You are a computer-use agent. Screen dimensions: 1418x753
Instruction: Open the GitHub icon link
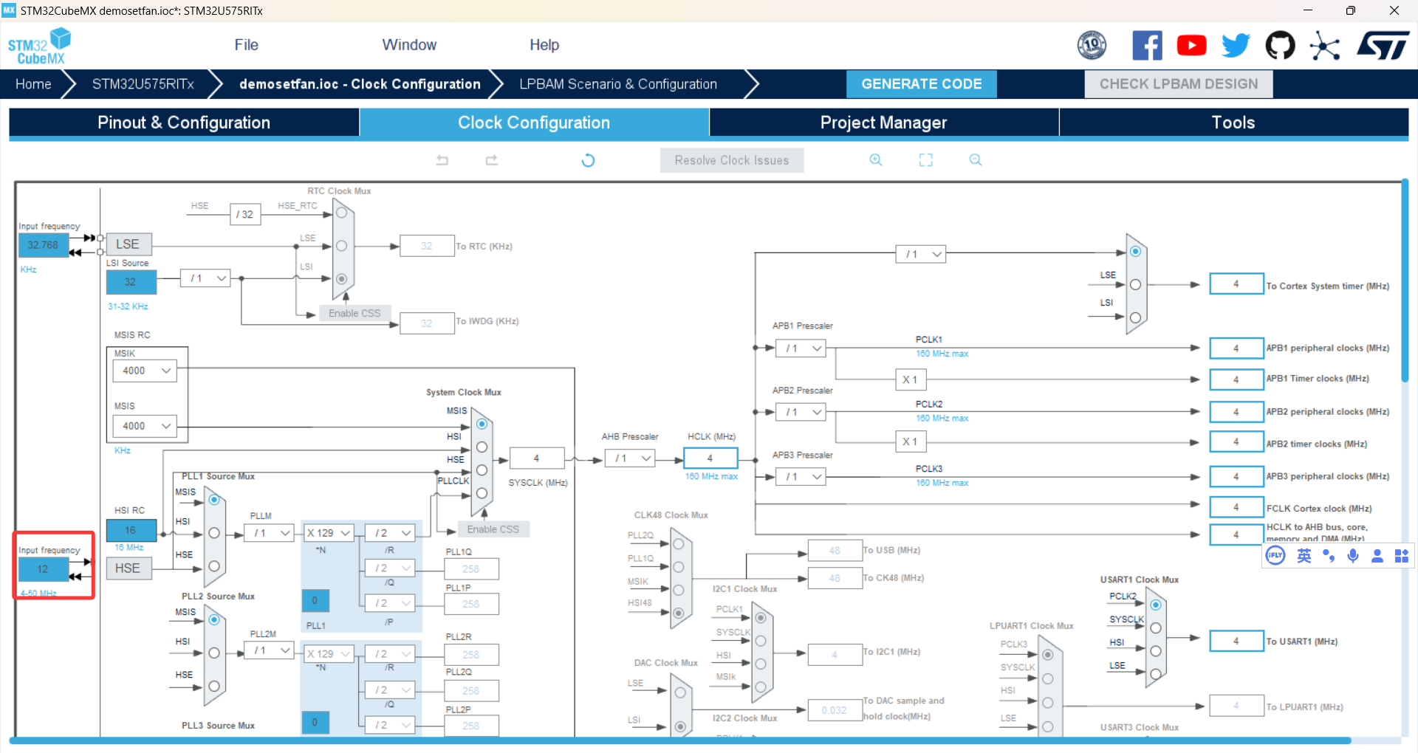(1280, 46)
